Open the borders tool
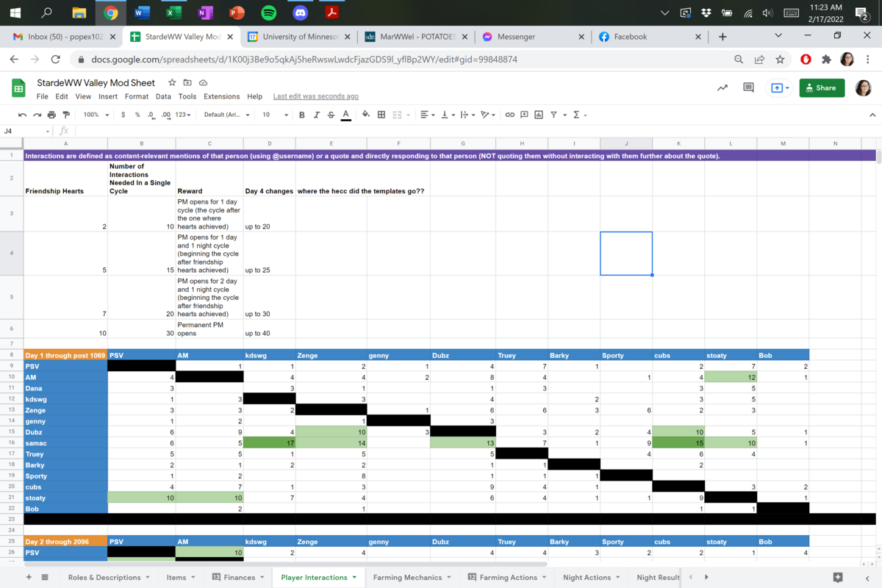882x588 pixels. 381,115
